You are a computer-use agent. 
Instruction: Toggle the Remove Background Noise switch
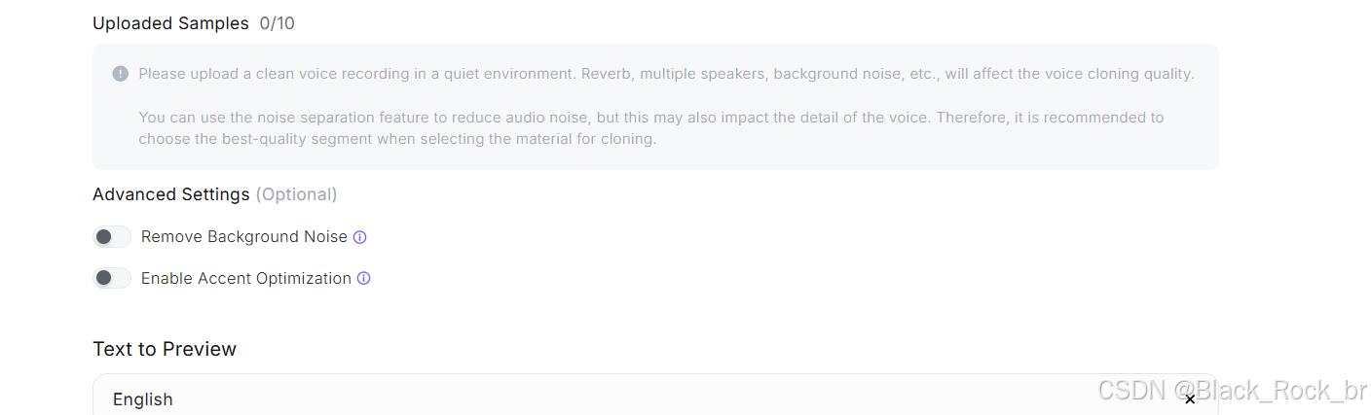[x=112, y=237]
